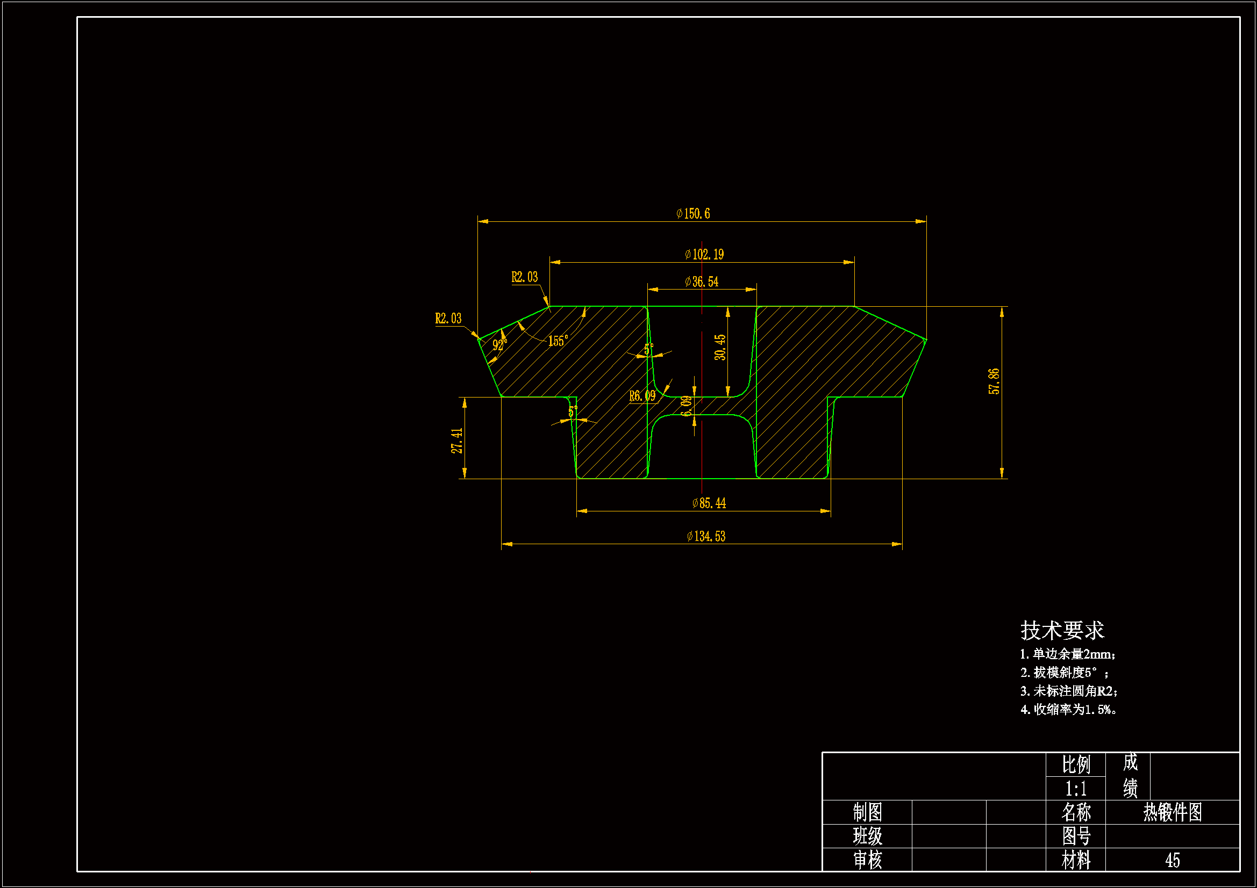Image resolution: width=1257 pixels, height=888 pixels.
Task: Select the ø85.44 dimension text
Action: point(709,503)
